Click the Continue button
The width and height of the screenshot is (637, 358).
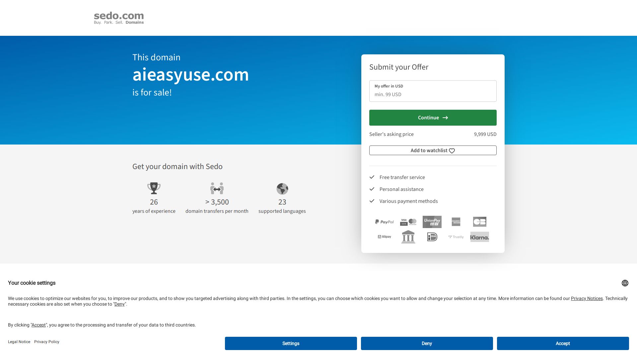[x=433, y=117]
